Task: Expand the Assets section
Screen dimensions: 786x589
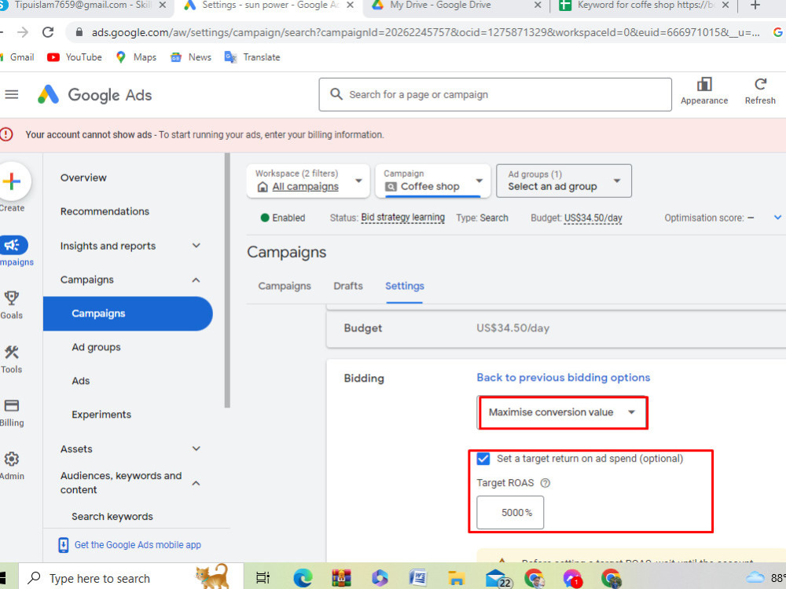Action: pos(196,448)
